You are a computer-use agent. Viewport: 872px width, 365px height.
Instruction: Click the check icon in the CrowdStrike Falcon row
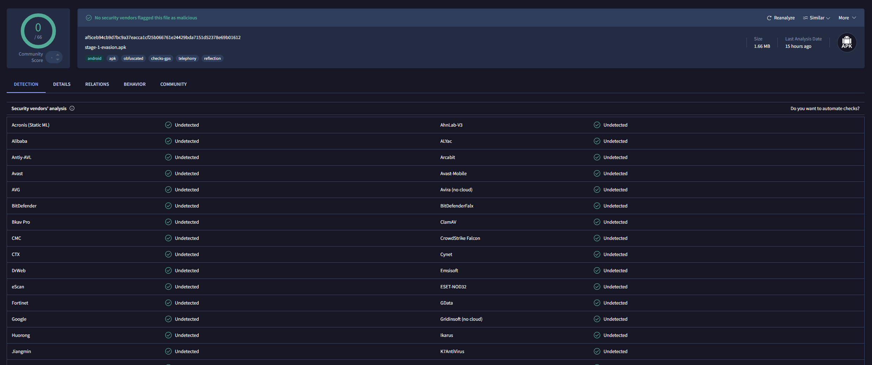[597, 238]
